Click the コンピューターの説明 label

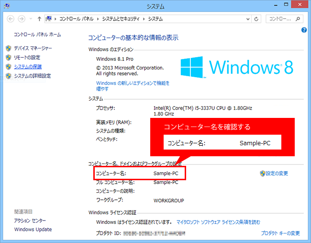(115, 191)
